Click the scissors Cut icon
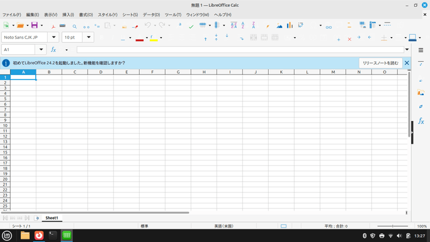Viewport: 430px width, 242px height. point(86,26)
